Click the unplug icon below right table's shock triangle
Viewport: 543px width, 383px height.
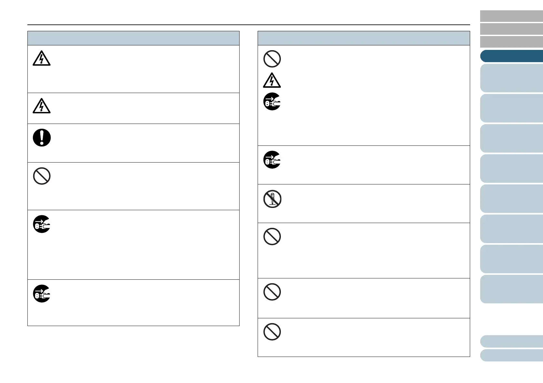(x=272, y=101)
